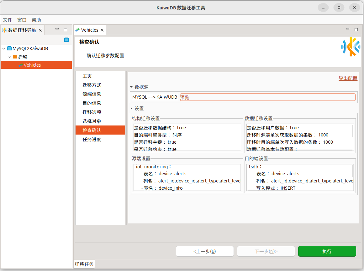Open the 帮助 menu
This screenshot has width=364, height=271.
point(36,20)
